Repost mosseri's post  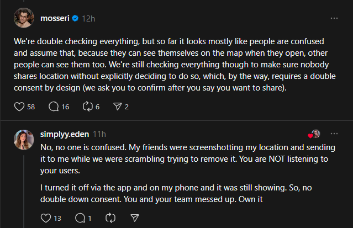coord(86,107)
